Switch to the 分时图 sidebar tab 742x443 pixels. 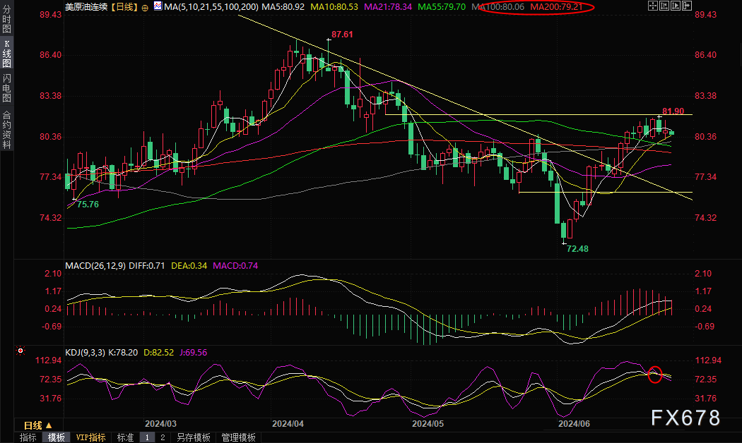(7, 21)
